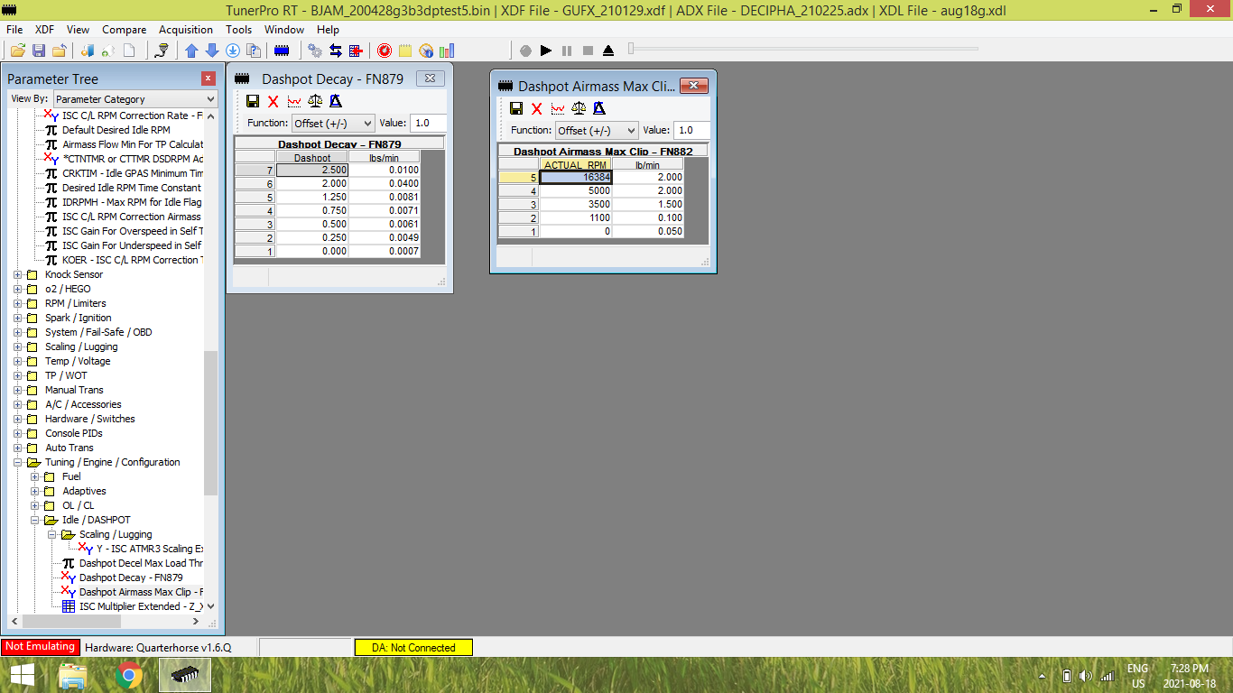
Task: Click scales compare icon in Dashpot Decay
Action: 315,102
